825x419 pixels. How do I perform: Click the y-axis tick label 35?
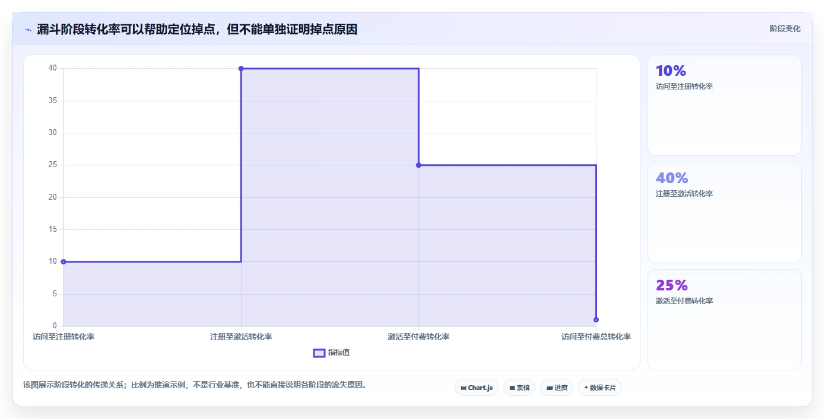click(x=53, y=101)
